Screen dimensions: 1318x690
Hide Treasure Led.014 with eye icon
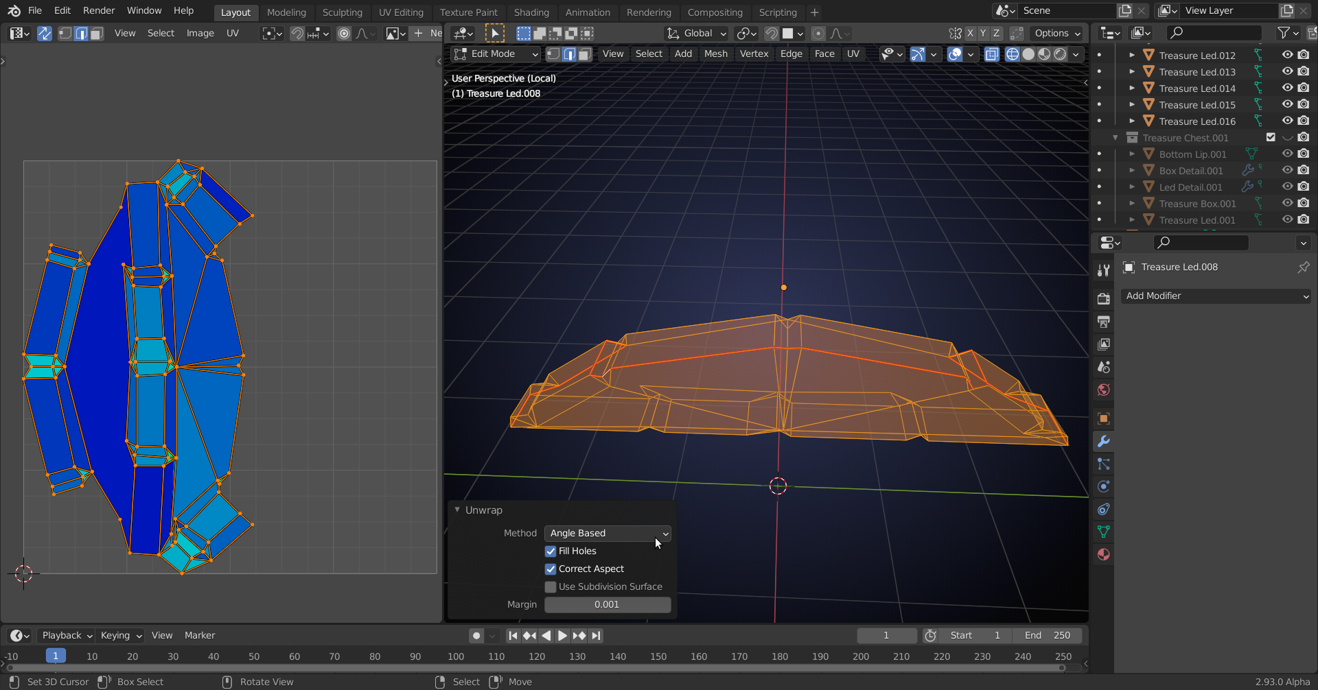click(x=1287, y=88)
